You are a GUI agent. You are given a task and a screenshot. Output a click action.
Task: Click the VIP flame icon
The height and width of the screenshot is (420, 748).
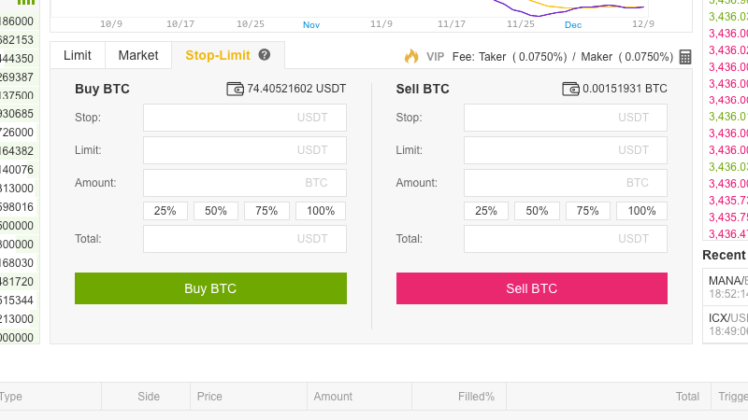(x=411, y=56)
